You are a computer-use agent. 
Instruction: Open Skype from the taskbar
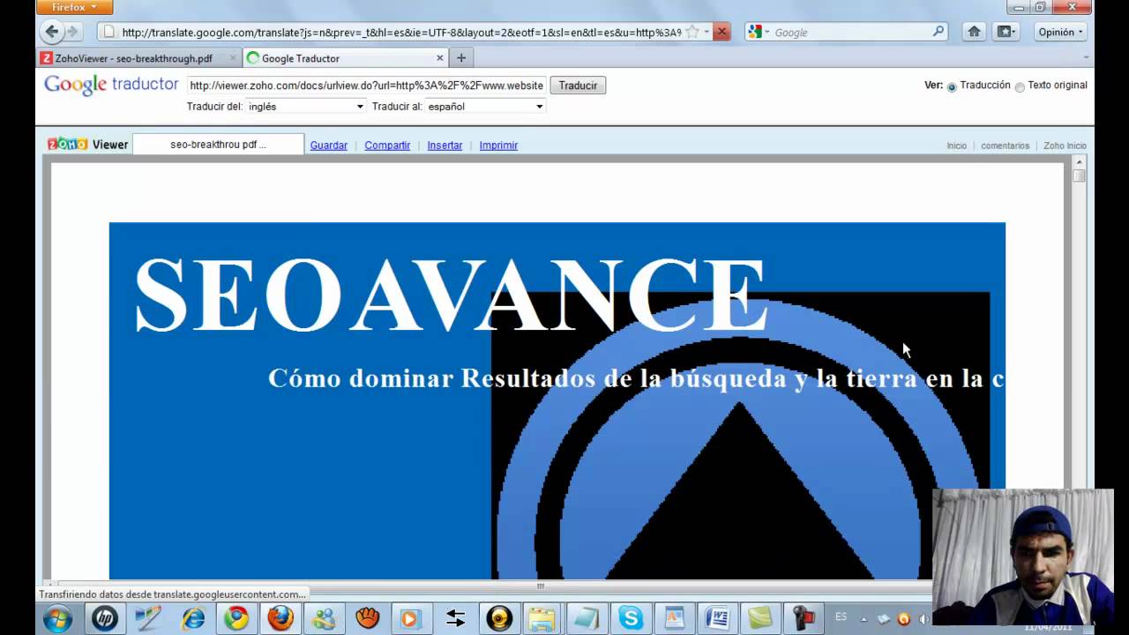(x=631, y=618)
